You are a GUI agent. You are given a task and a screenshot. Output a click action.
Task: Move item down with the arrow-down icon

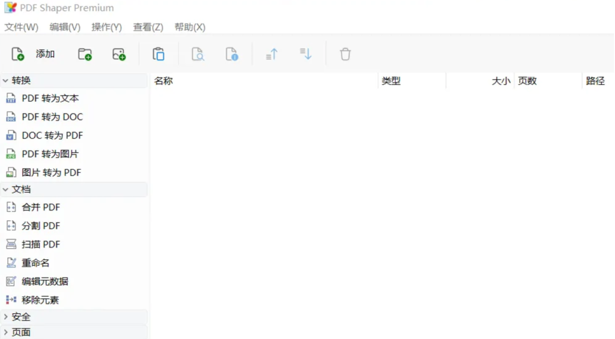click(x=306, y=54)
